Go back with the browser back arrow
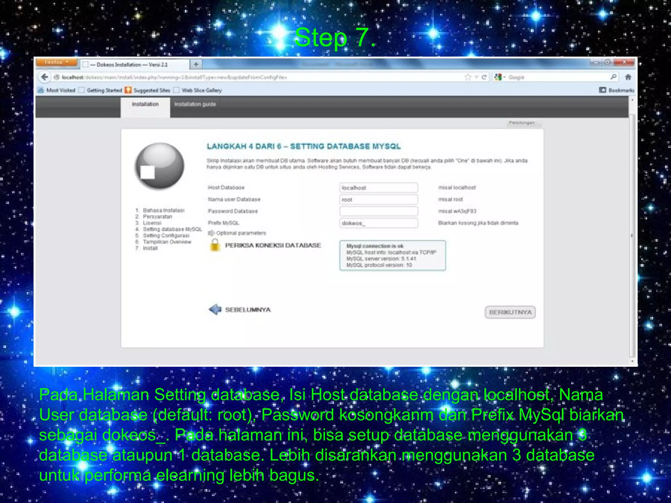 45,77
